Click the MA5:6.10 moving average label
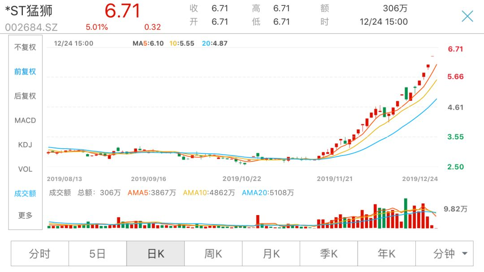 click(148, 43)
